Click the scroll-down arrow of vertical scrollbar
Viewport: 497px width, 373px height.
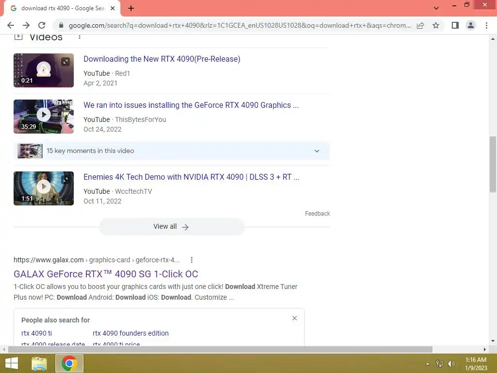[x=493, y=341]
